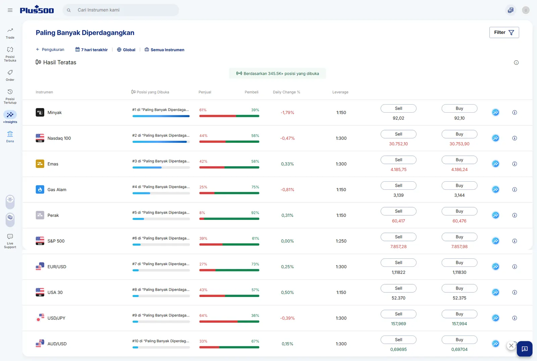Open the floating chat message button
Viewport: 537px width, 361px height.
525,349
